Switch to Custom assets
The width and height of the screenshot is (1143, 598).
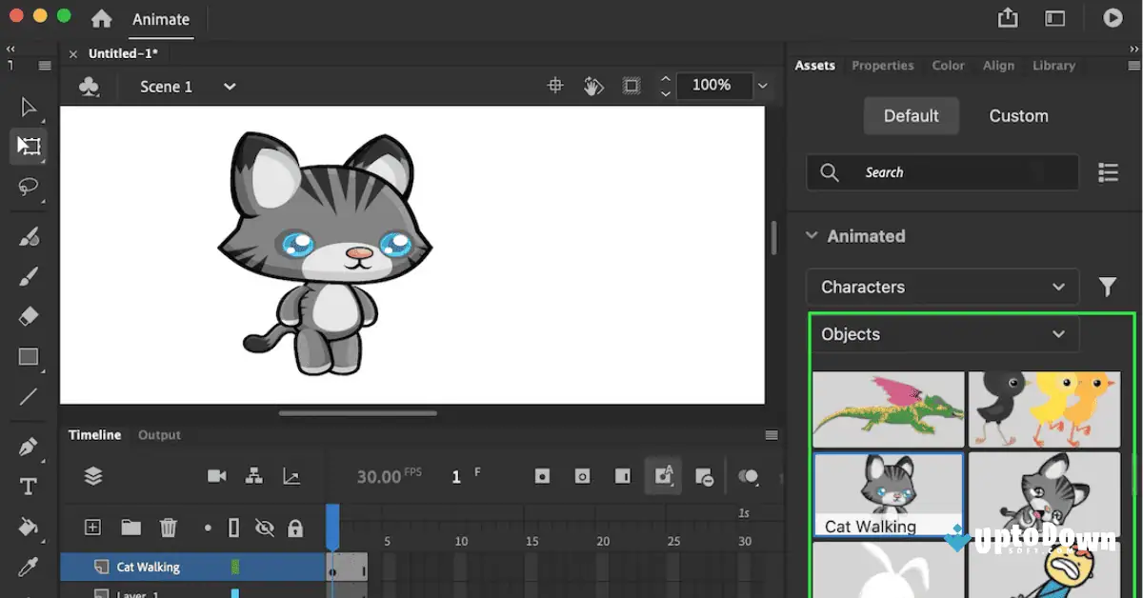point(1017,115)
